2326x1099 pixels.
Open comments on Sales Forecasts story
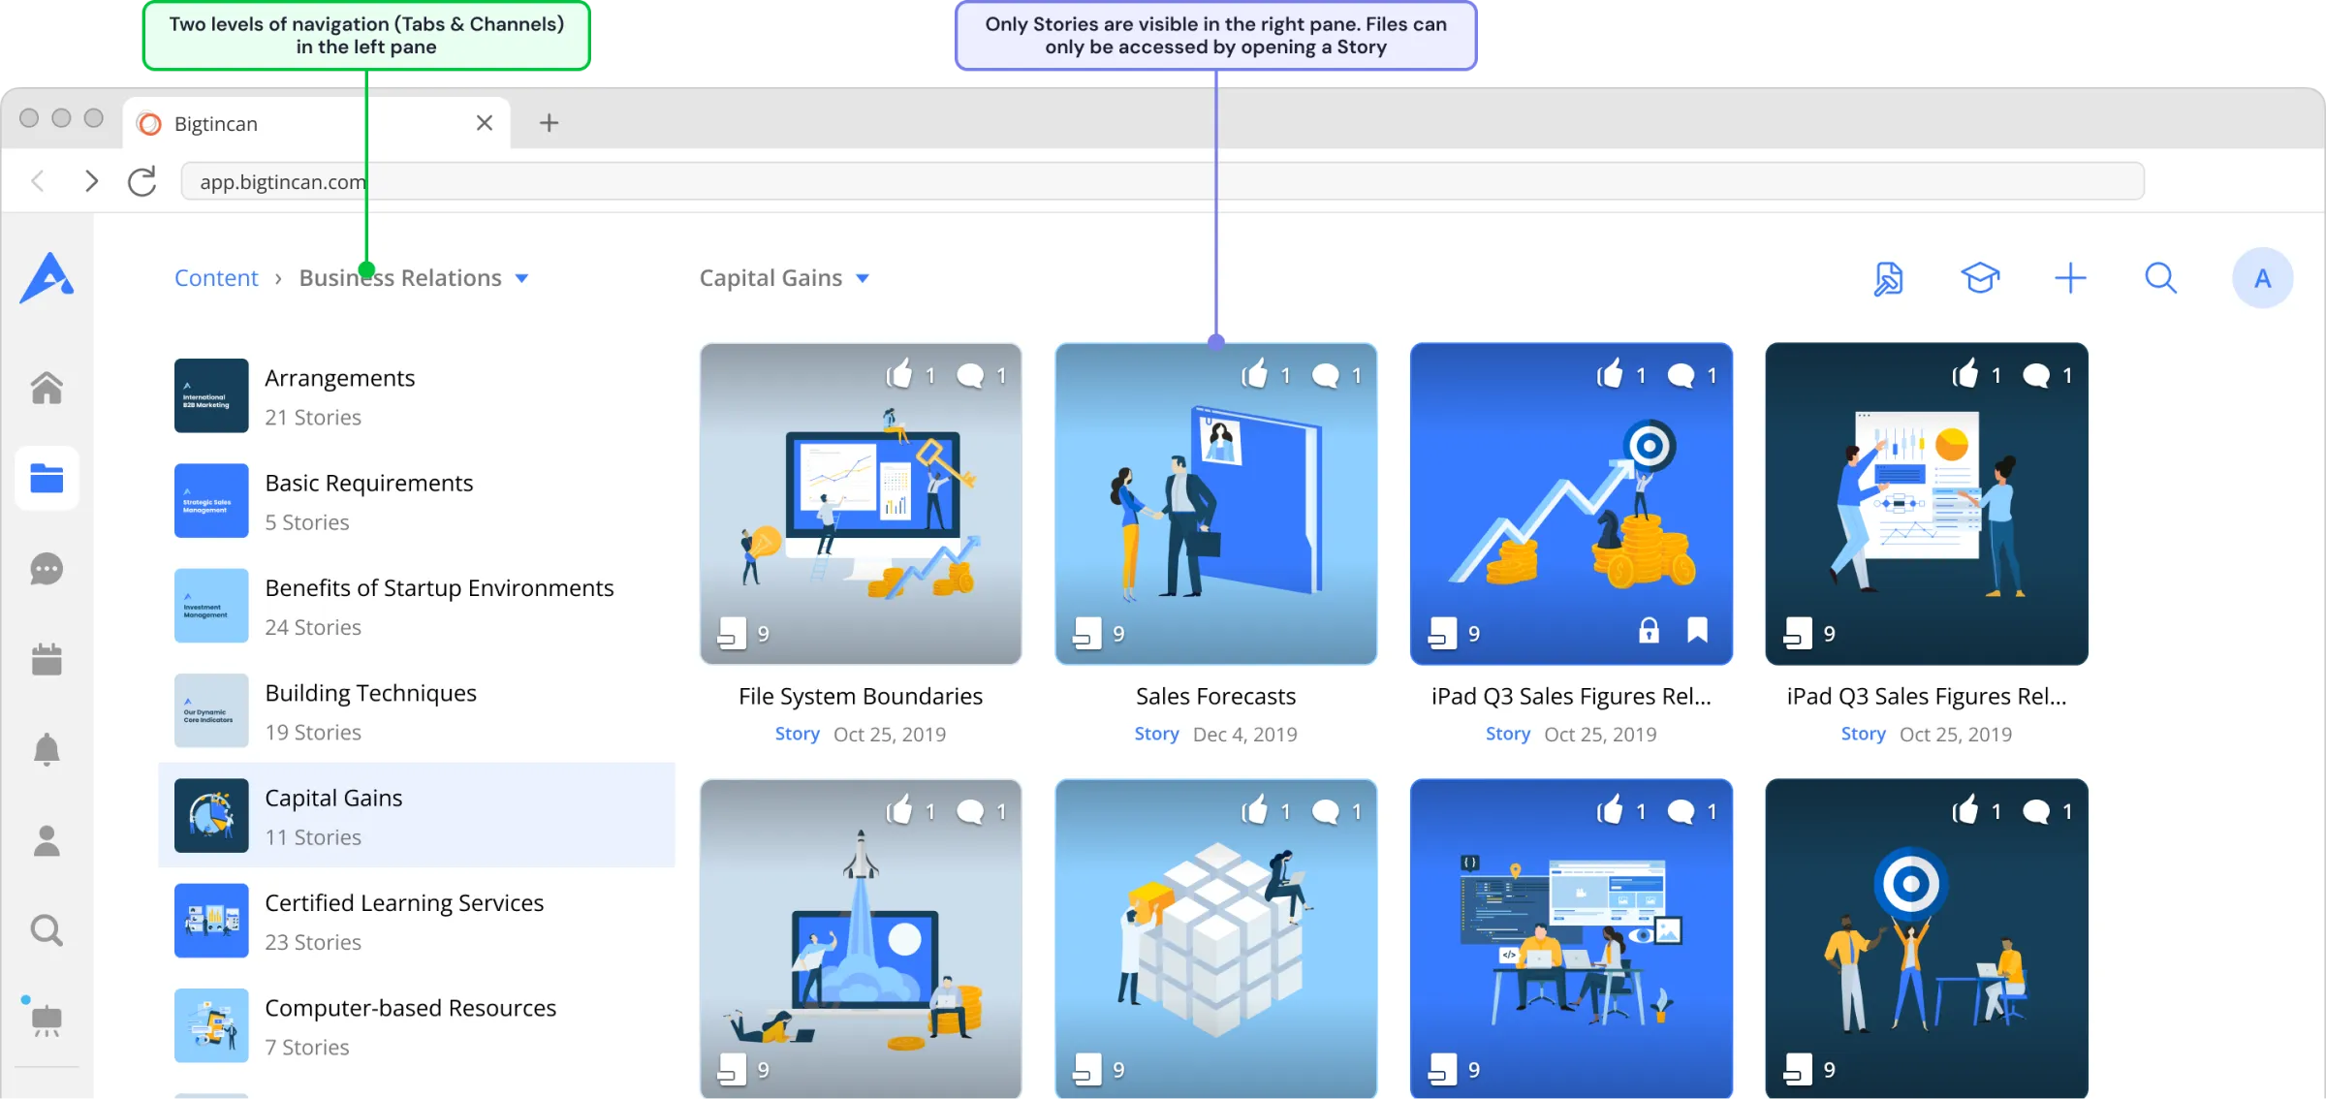pos(1325,375)
